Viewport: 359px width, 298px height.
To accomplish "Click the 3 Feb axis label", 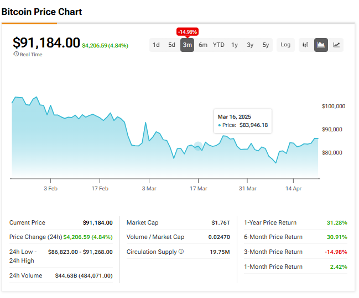I will (50, 189).
